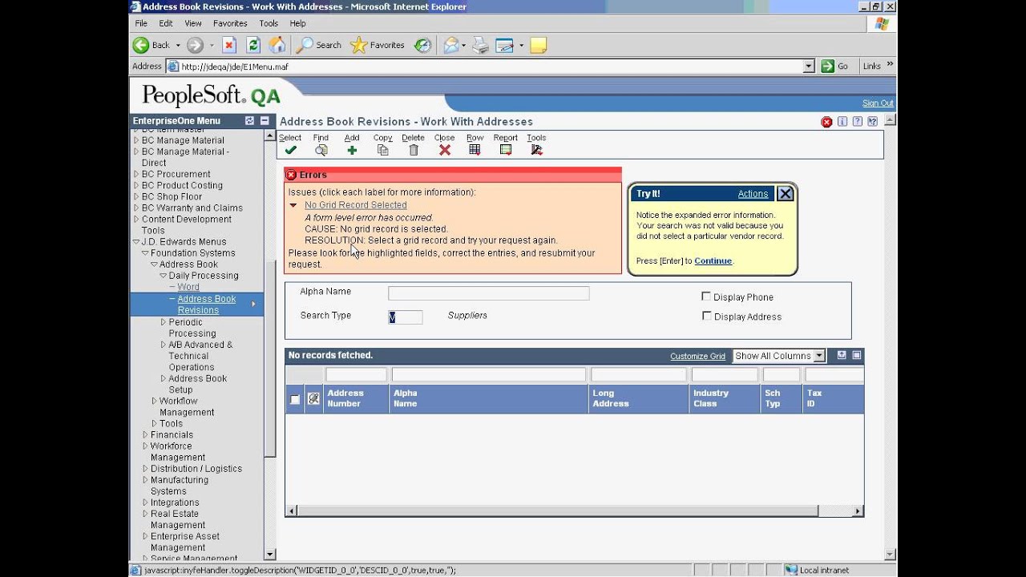Collapse the EnterpriseOne Menu panel minus icon
The height and width of the screenshot is (577, 1026).
click(x=265, y=121)
